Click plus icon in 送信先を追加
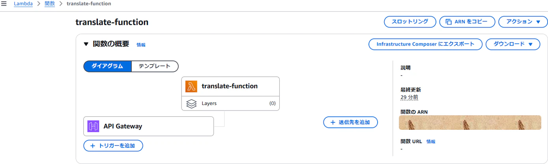The height and width of the screenshot is (164, 548). pyautogui.click(x=333, y=122)
